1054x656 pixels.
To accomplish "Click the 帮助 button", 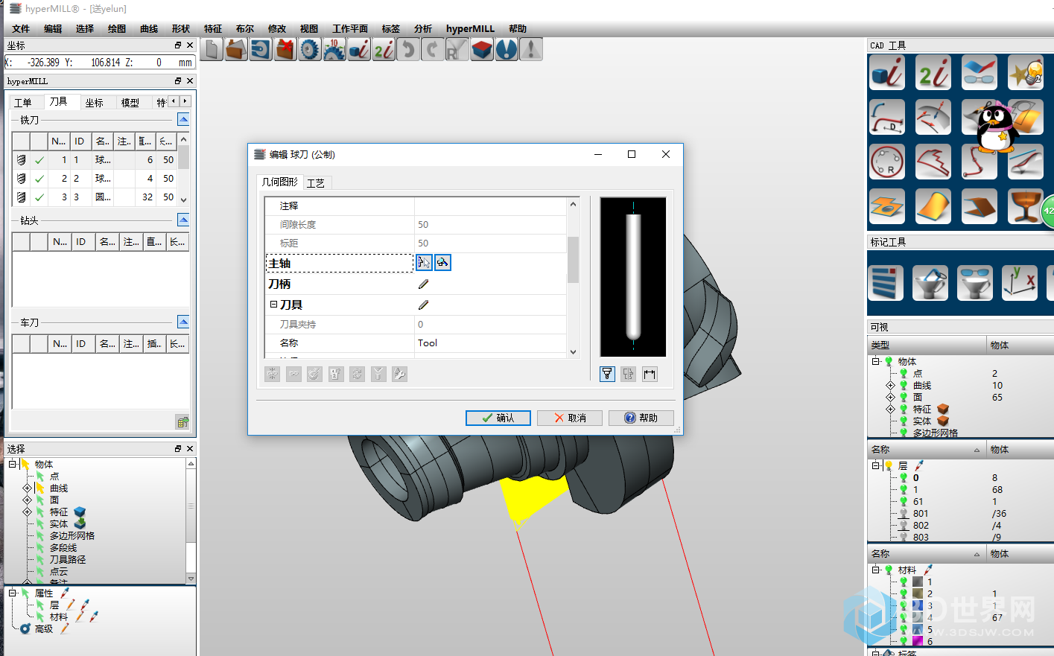I will click(x=641, y=418).
